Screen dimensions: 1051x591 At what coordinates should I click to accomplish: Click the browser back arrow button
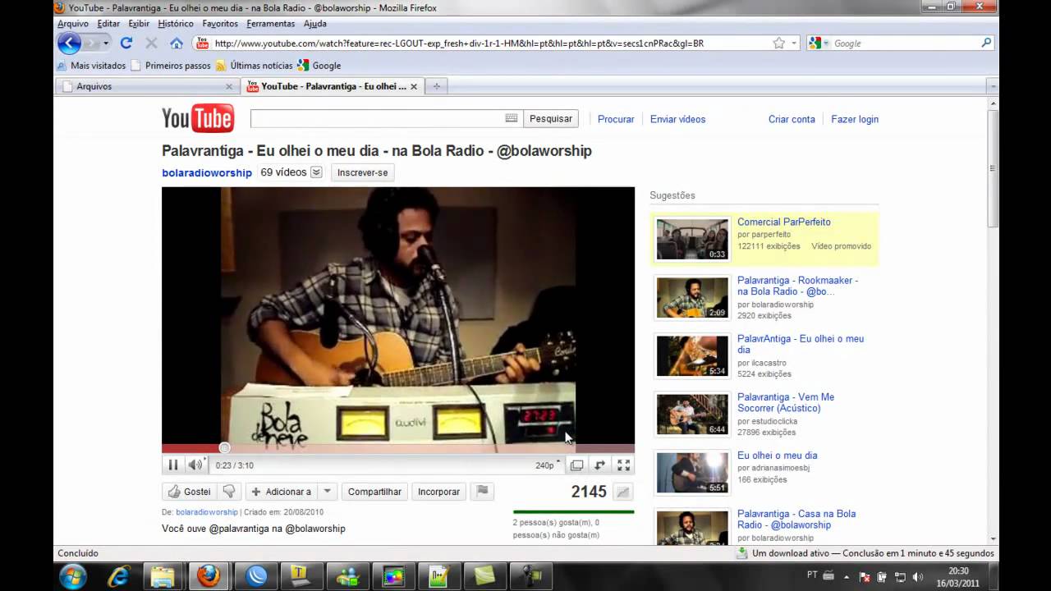[x=69, y=44]
